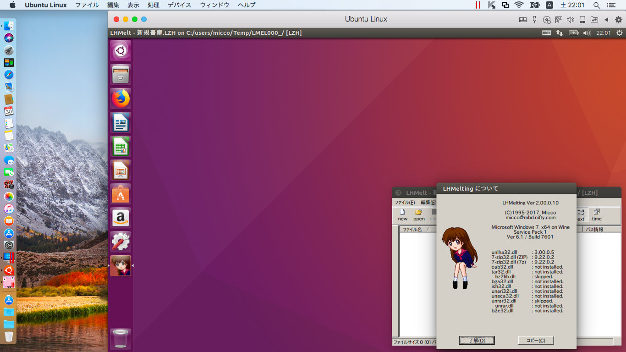The width and height of the screenshot is (626, 352).
Task: Open LibreOffice Impress from the launcher
Action: (x=121, y=170)
